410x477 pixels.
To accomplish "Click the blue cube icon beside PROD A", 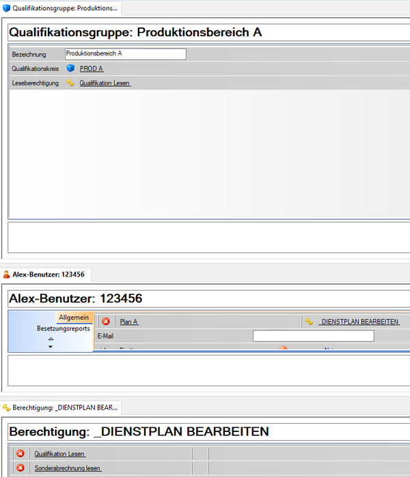I will click(70, 68).
